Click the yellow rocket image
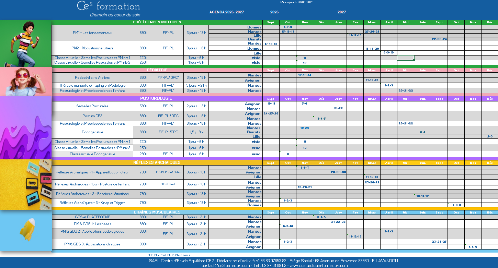 point(25,231)
